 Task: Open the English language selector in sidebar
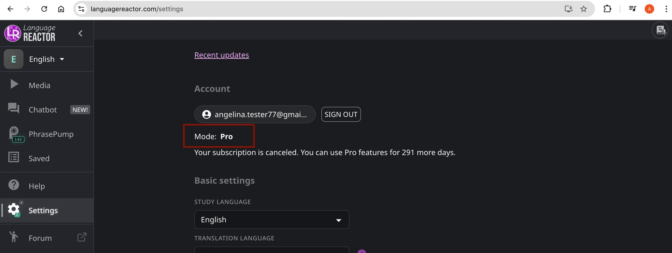coord(47,59)
